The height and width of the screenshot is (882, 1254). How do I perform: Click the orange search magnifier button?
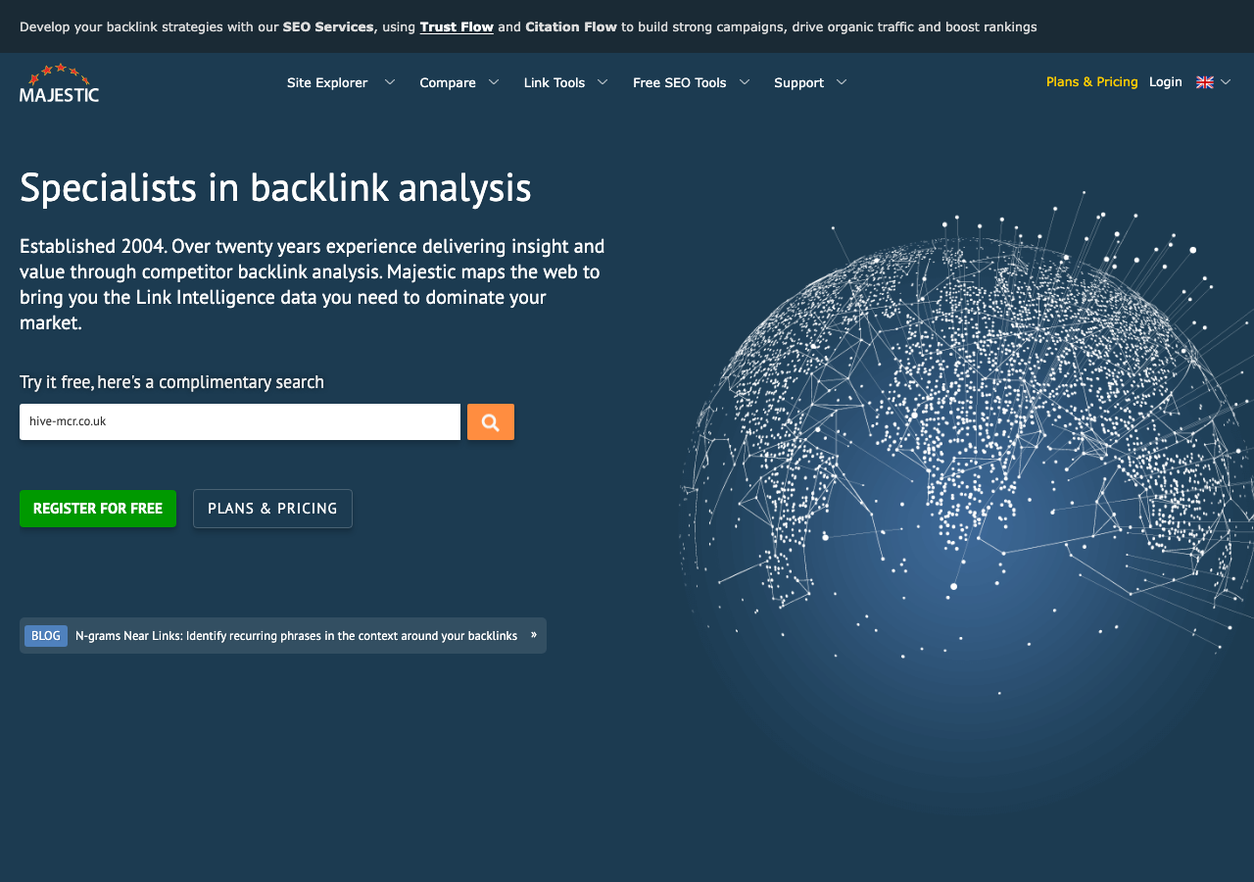(x=491, y=422)
